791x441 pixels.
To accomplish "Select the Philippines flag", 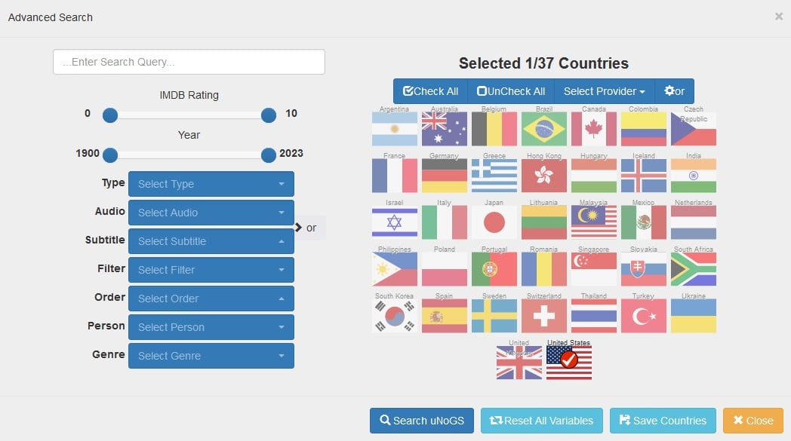I will pyautogui.click(x=395, y=270).
